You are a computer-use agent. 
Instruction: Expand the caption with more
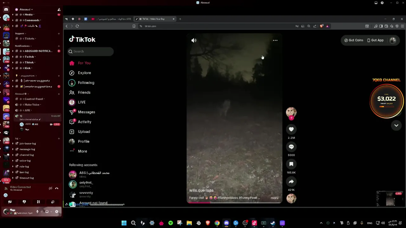(x=274, y=198)
